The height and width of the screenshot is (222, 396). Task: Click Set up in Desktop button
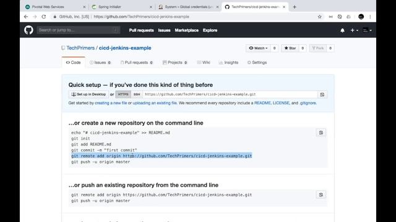pyautogui.click(x=88, y=94)
